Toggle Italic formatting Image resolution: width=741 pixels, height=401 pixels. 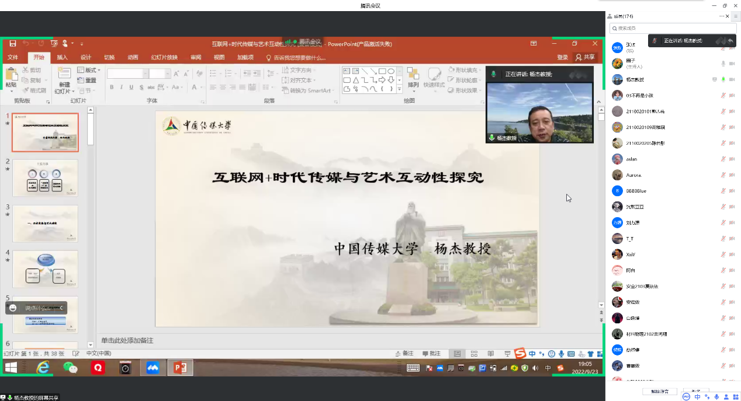click(x=121, y=88)
